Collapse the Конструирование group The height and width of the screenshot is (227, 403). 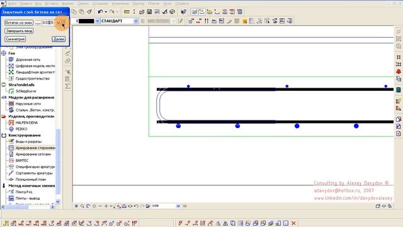click(x=4, y=136)
